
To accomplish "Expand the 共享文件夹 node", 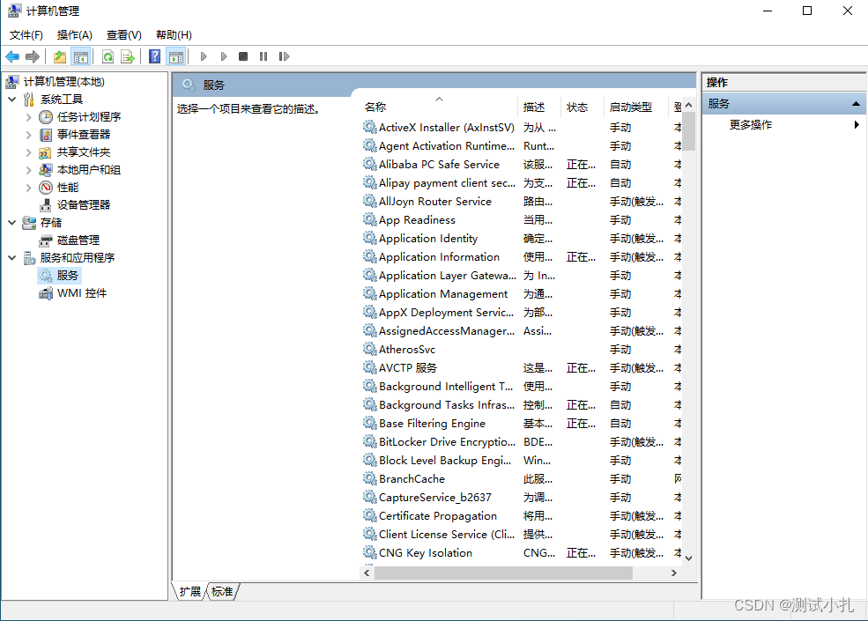I will pos(29,152).
